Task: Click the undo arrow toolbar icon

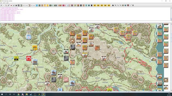Action: (1, 5)
